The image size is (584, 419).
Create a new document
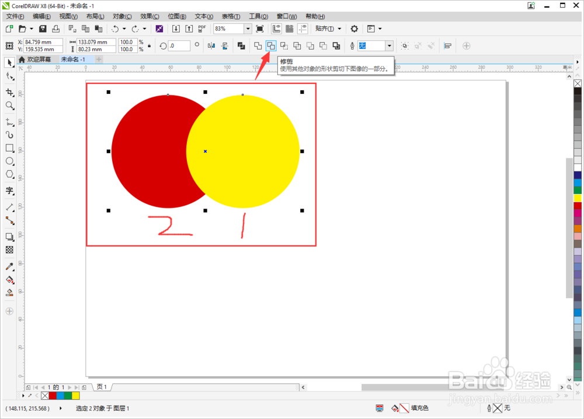point(9,29)
